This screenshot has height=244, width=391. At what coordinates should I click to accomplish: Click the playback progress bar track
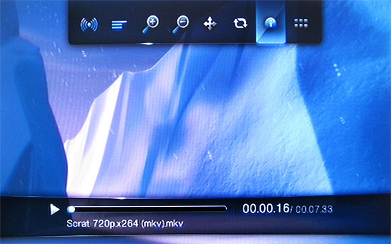pos(147,209)
